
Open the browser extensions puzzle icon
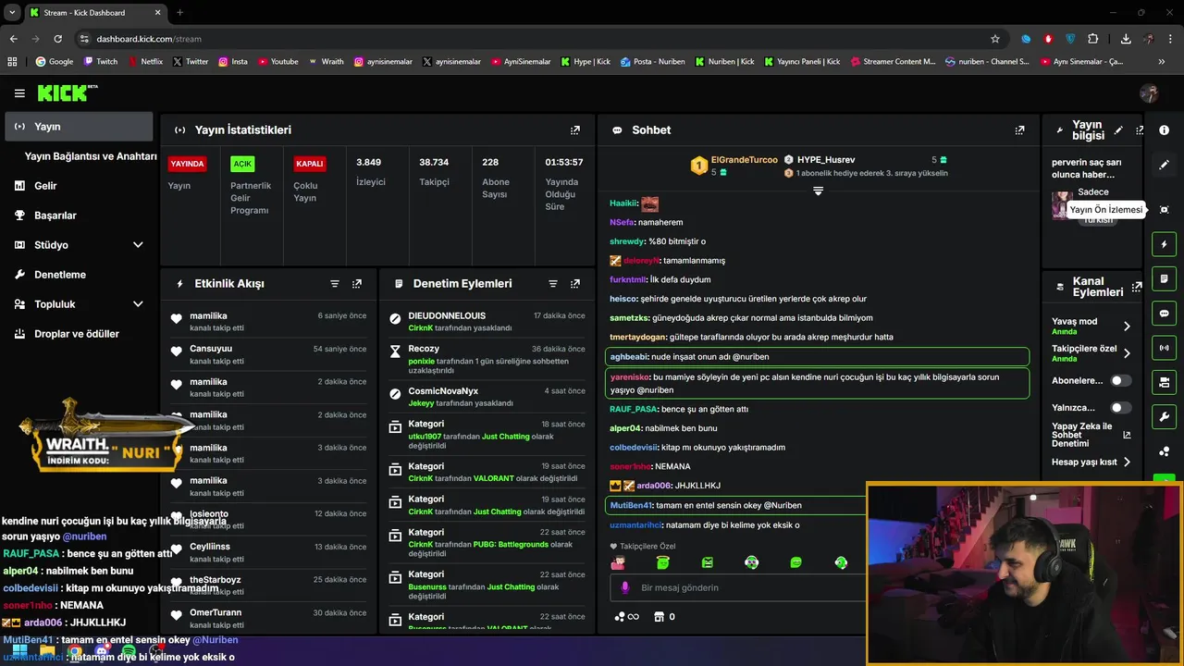click(x=1093, y=39)
